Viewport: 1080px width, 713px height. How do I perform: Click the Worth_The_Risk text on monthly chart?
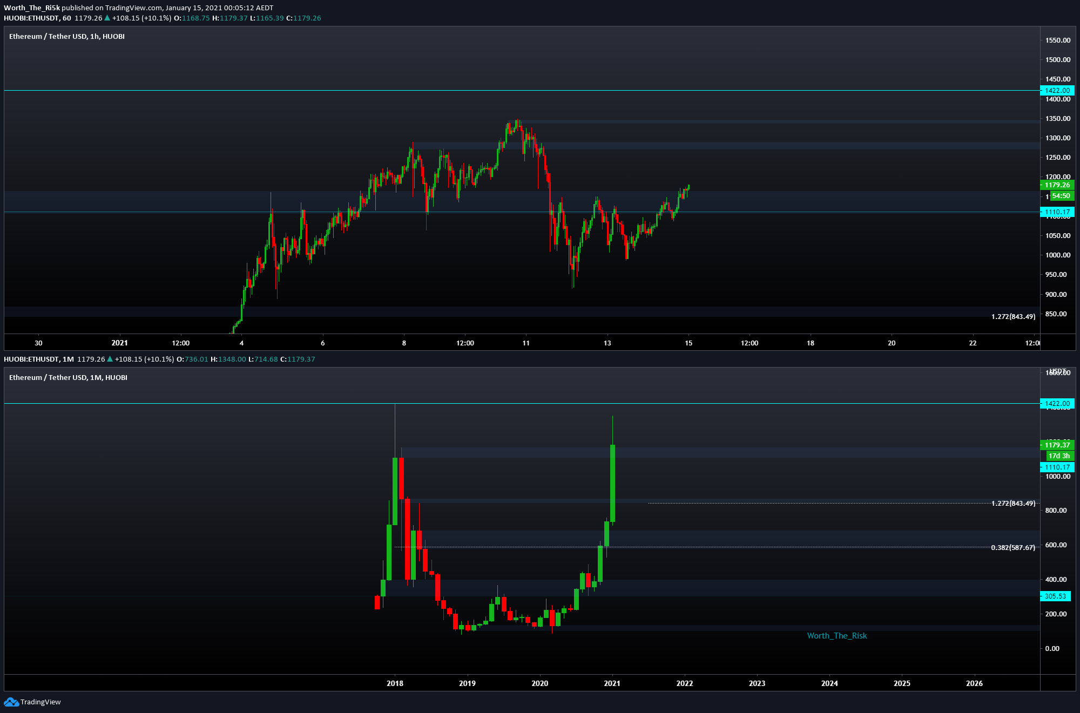tap(837, 636)
